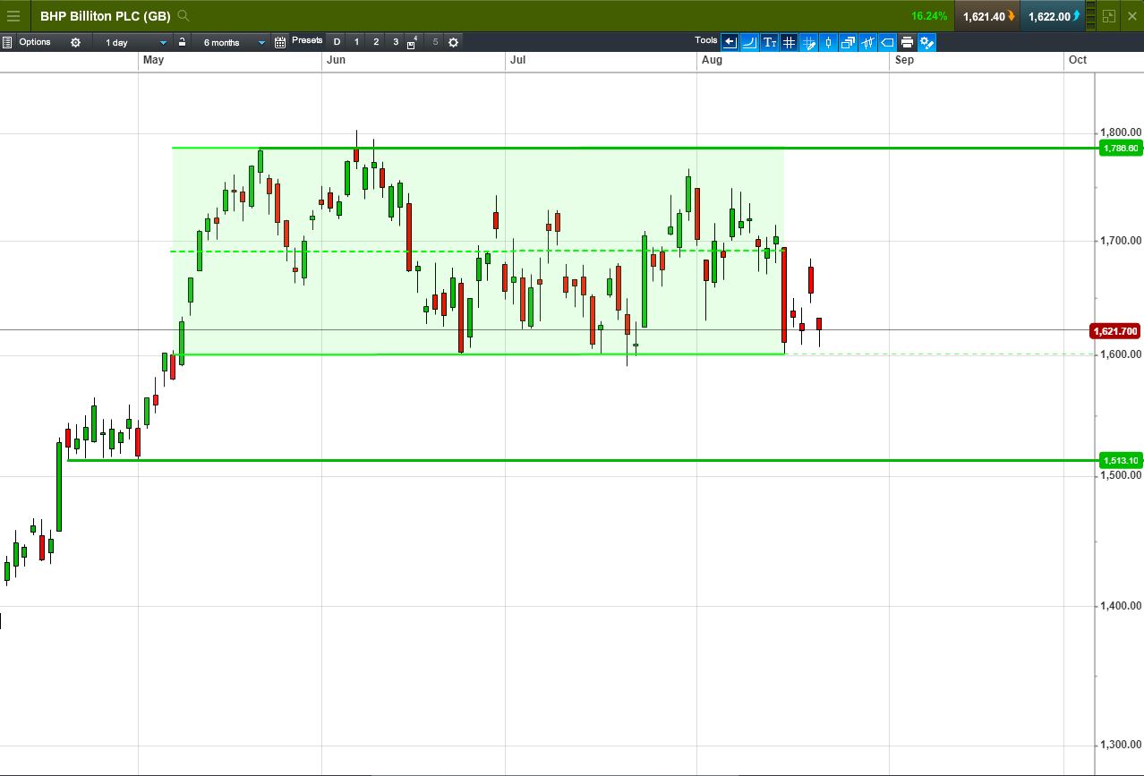Screen dimensions: 1144x776
Task: Click the 1,400.00 axis label
Action: [1122, 606]
